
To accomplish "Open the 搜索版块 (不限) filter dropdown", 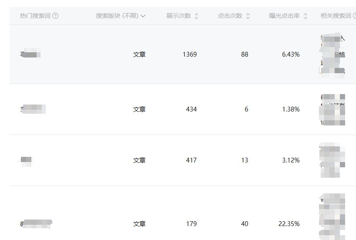I will click(x=121, y=16).
